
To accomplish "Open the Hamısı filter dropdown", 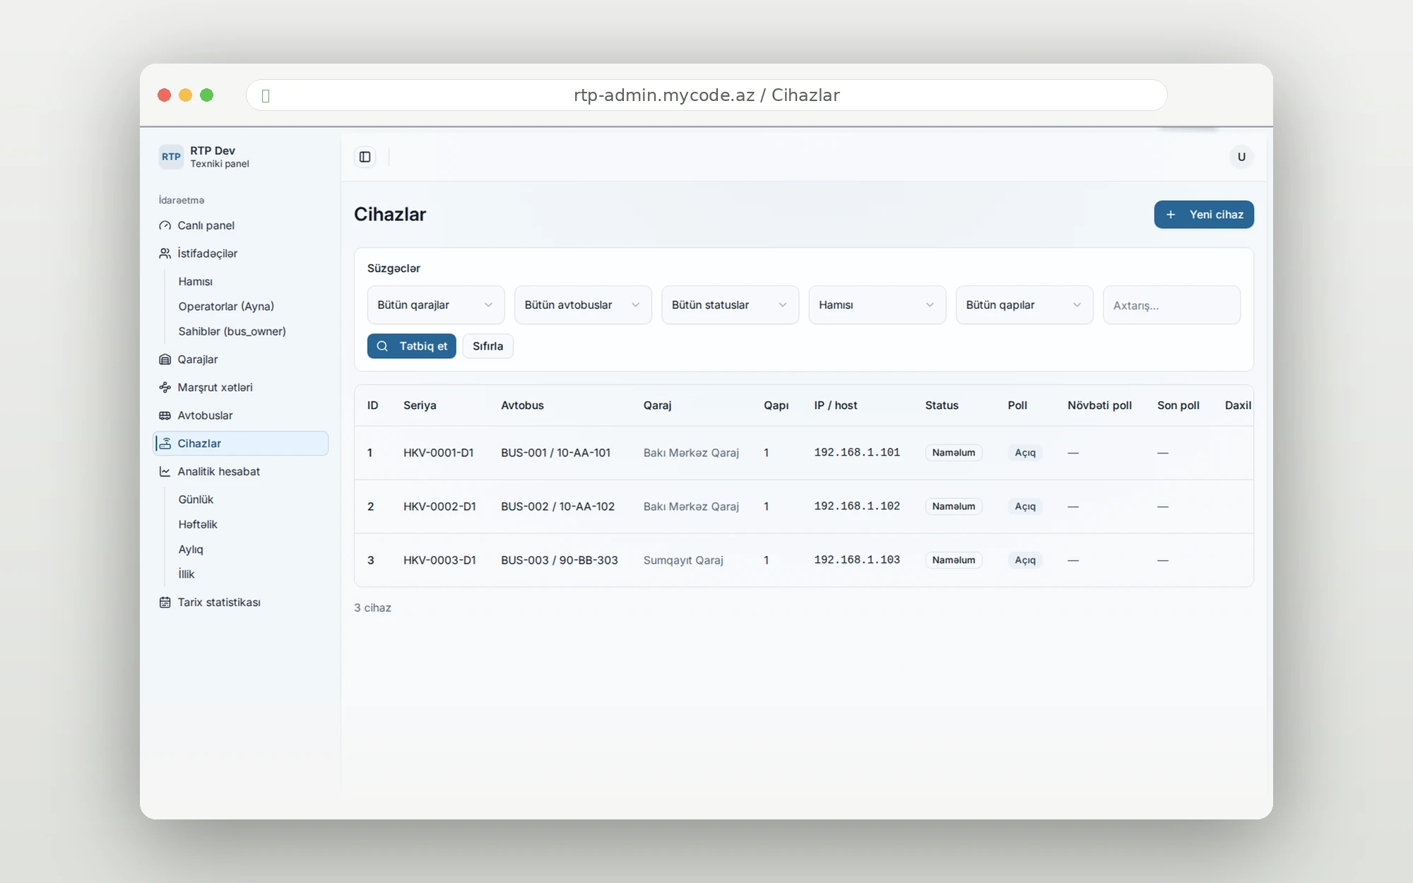I will pyautogui.click(x=877, y=305).
